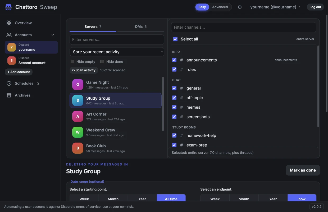Uncheck the Select all checkbox

click(175, 39)
